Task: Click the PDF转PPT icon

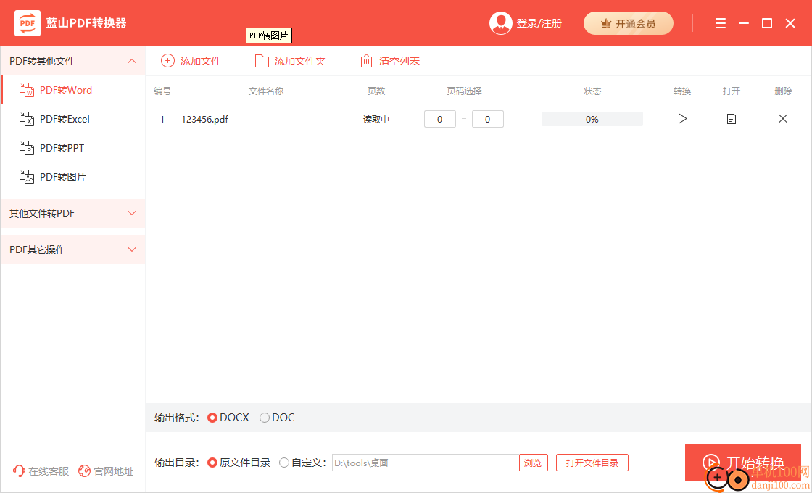Action: (26, 148)
